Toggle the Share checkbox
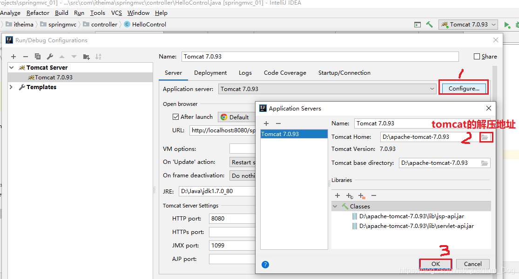This screenshot has width=519, height=279. 477,57
